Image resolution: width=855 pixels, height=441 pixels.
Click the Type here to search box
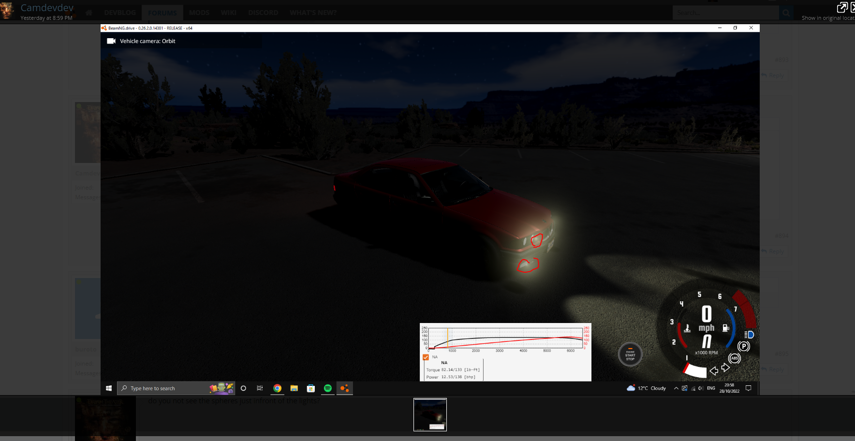coord(176,388)
